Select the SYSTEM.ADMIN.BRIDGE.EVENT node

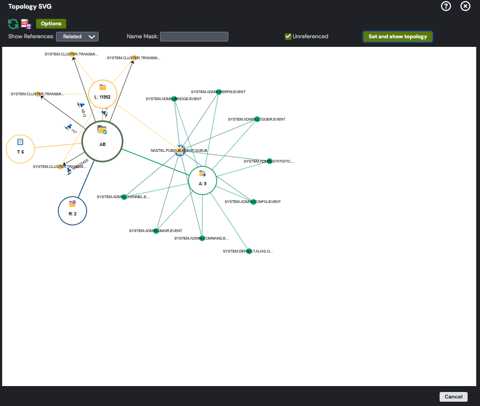[x=175, y=99]
